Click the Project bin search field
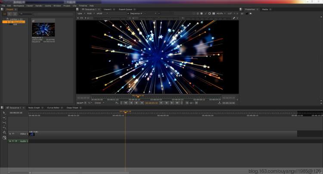Screen dimensions: 323x174 coord(54,14)
